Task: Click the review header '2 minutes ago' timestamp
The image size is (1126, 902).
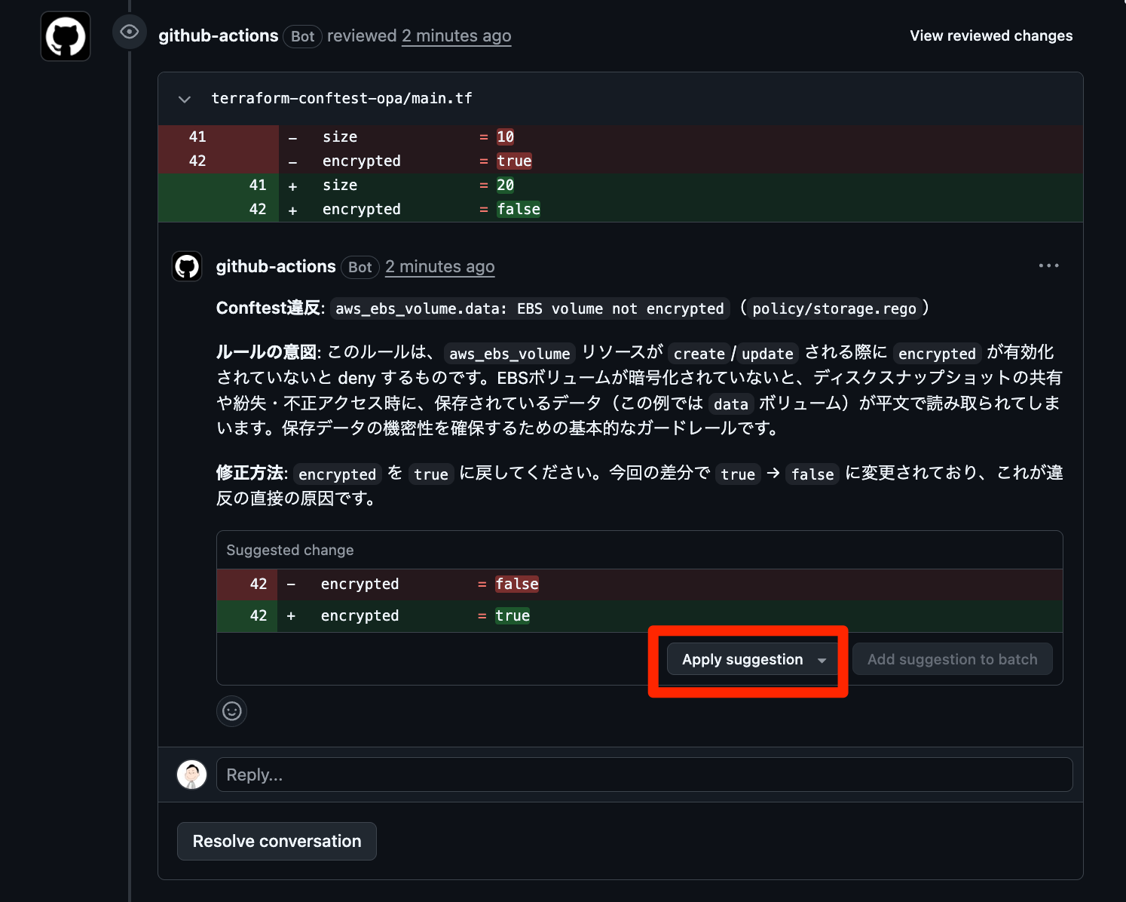Action: click(456, 35)
